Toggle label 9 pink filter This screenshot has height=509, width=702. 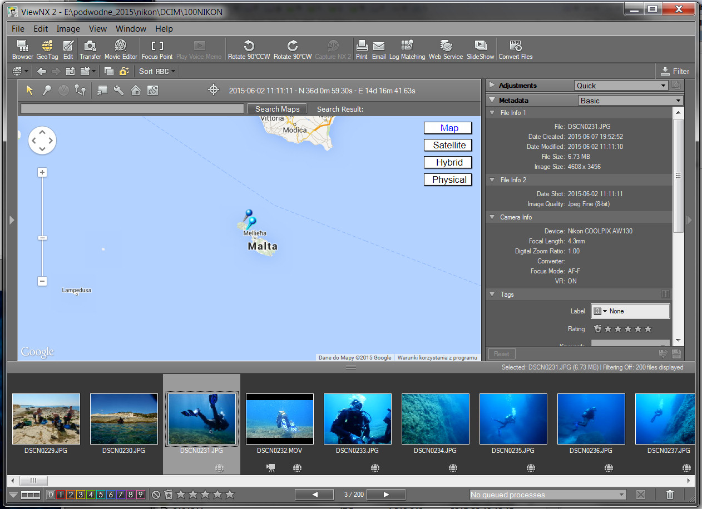pyautogui.click(x=140, y=495)
